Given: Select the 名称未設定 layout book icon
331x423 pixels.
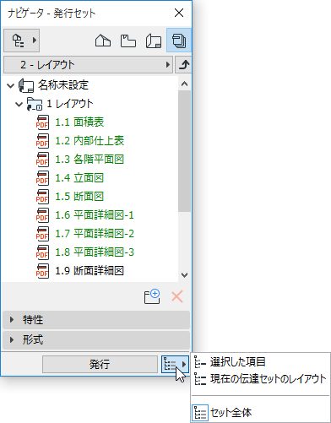Looking at the screenshot, I should (26, 85).
